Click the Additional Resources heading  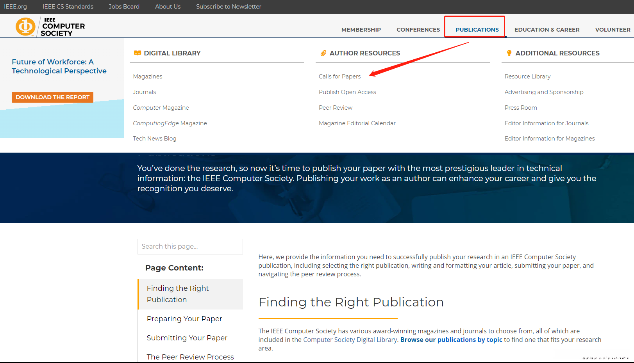click(x=557, y=53)
